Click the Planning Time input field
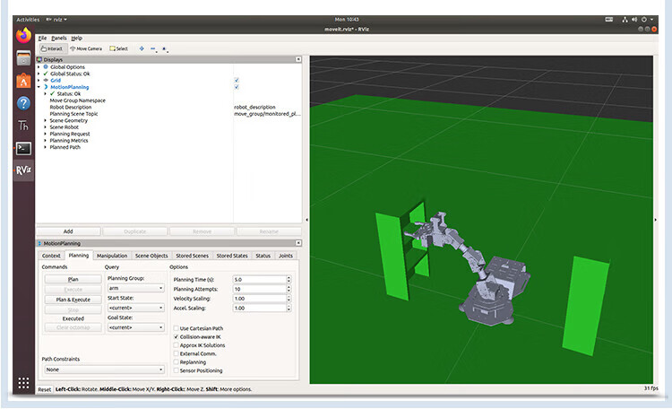Image resolution: width=672 pixels, height=409 pixels. (x=259, y=280)
